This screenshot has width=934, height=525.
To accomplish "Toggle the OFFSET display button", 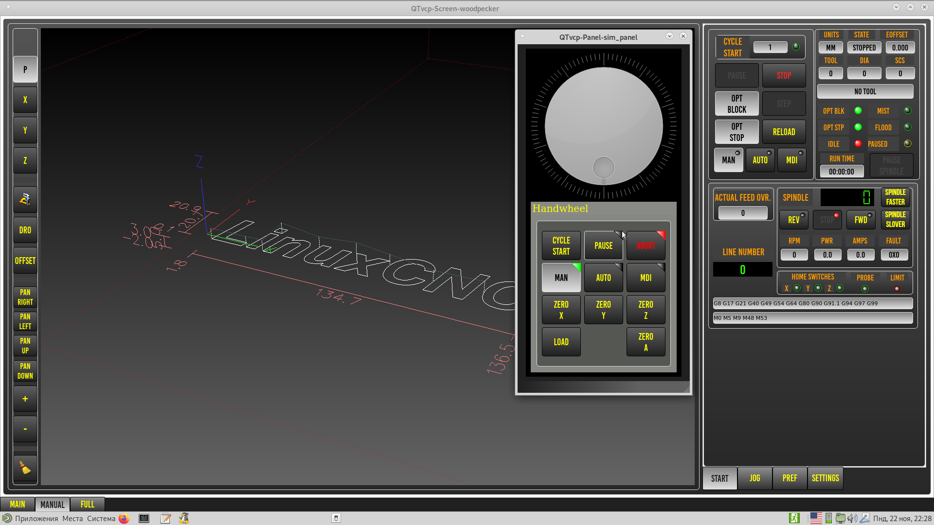I will click(x=25, y=261).
